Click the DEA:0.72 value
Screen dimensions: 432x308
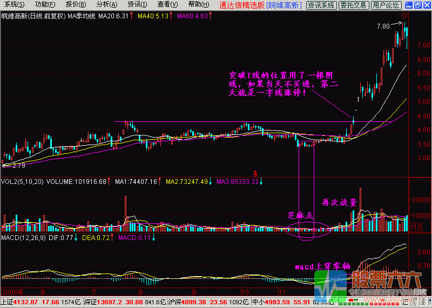coord(95,238)
